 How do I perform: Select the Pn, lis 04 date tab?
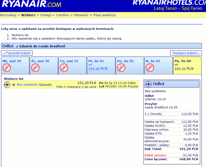point(187,65)
